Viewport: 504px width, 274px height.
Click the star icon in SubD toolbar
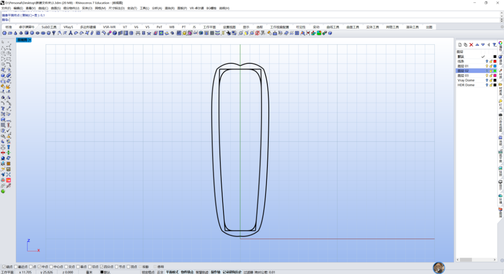tap(149, 33)
